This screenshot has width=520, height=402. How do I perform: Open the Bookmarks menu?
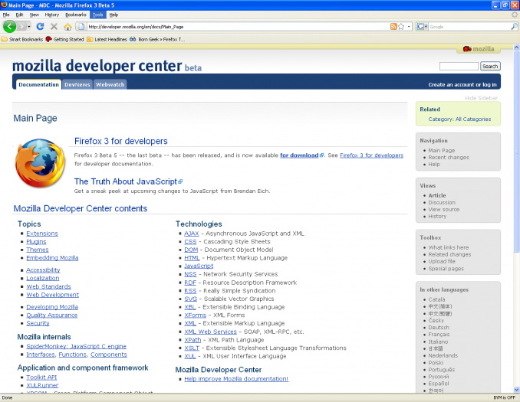pos(76,15)
